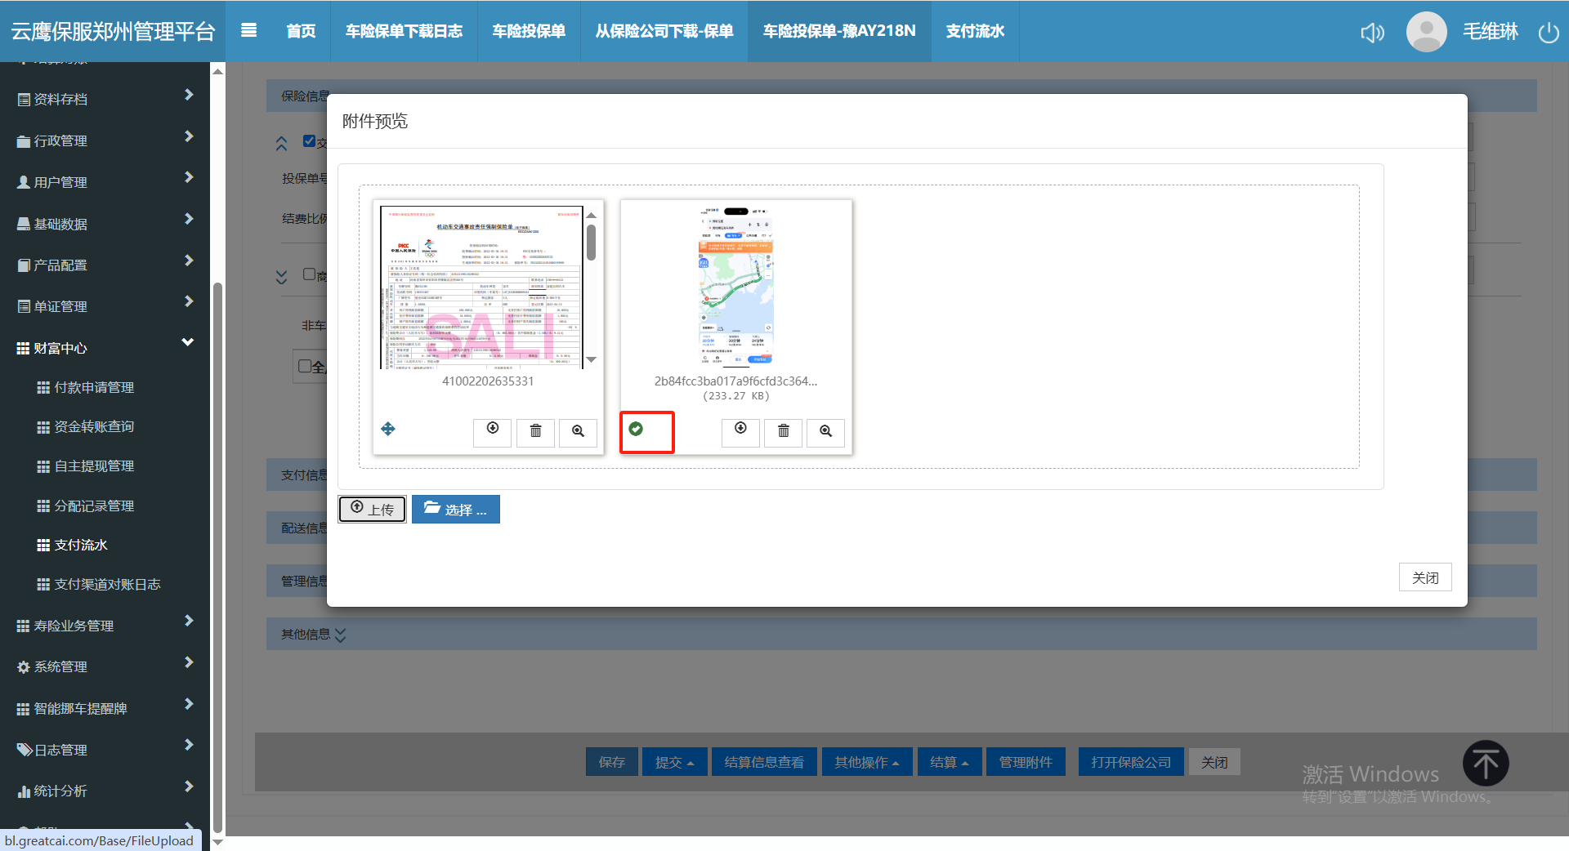
Task: Click move handle icon on file 41002202635331
Action: 388,429
